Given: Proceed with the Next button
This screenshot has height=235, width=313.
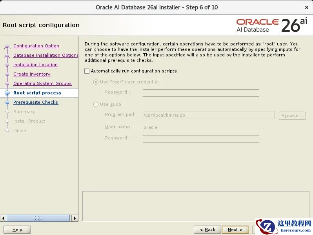Looking at the screenshot, I should (235, 230).
